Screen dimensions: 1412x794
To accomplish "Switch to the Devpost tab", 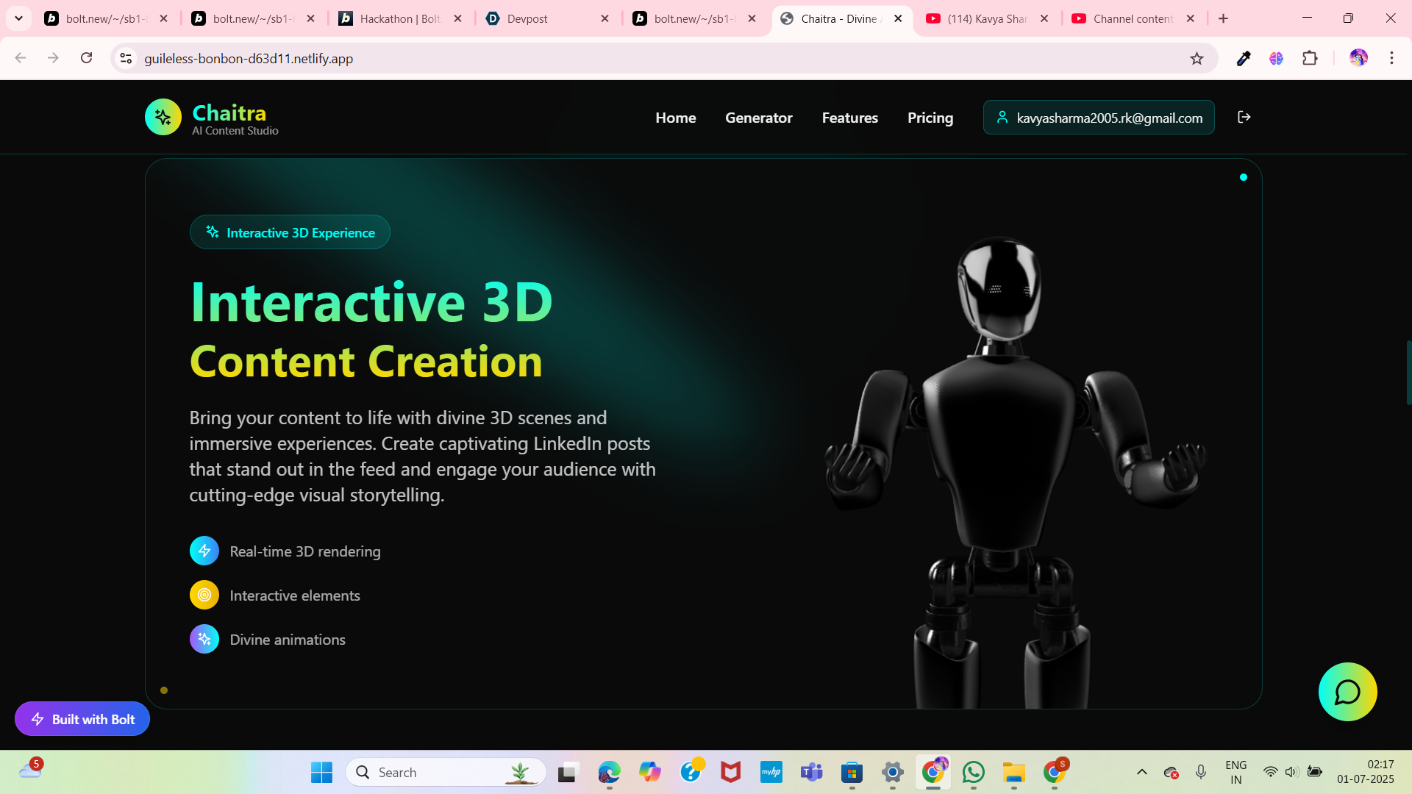I will 544,19.
